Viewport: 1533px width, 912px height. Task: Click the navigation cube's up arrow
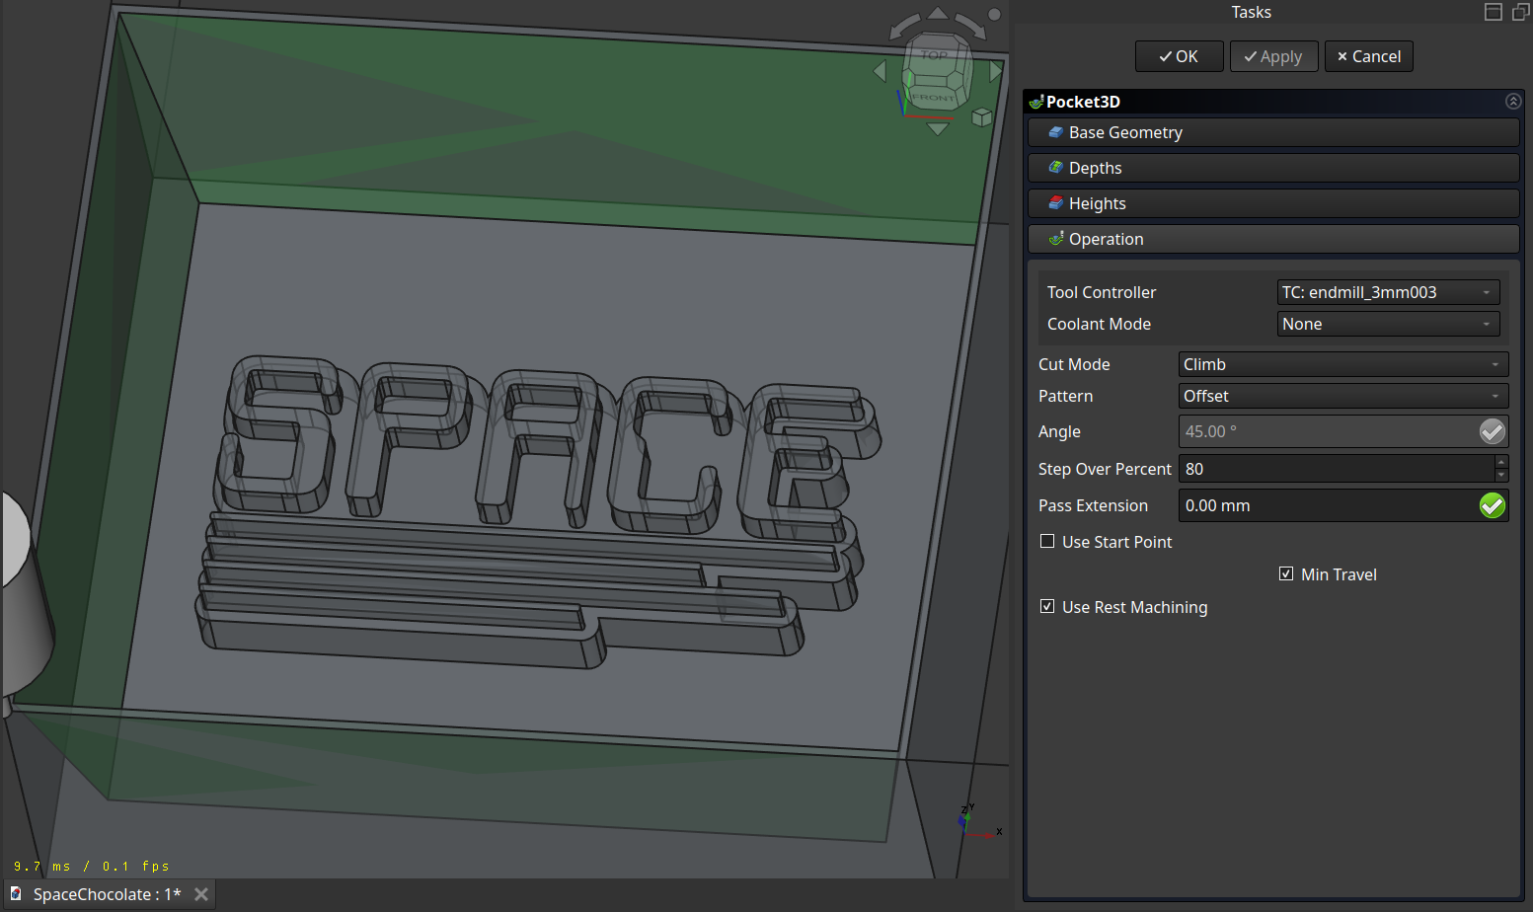[938, 13]
